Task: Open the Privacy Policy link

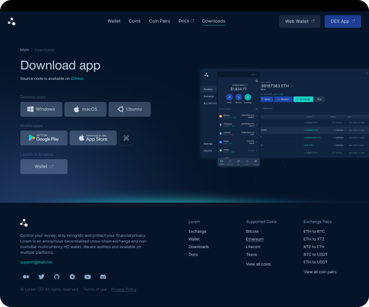Action: point(124,289)
